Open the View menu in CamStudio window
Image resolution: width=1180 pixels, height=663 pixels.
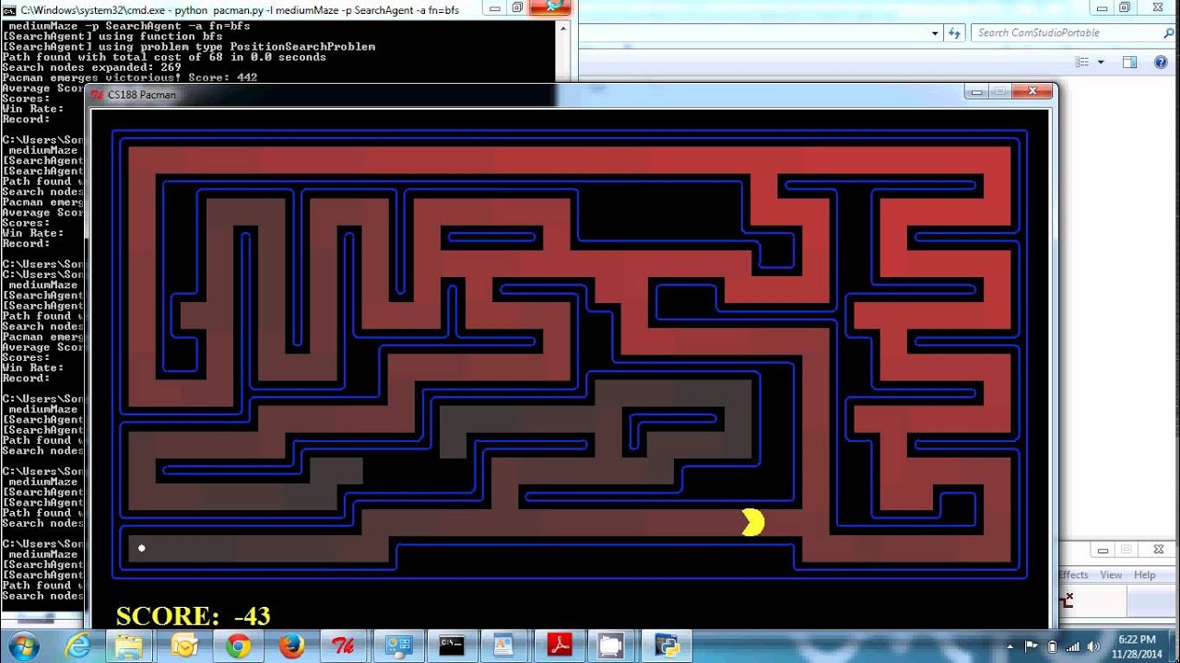point(1111,575)
